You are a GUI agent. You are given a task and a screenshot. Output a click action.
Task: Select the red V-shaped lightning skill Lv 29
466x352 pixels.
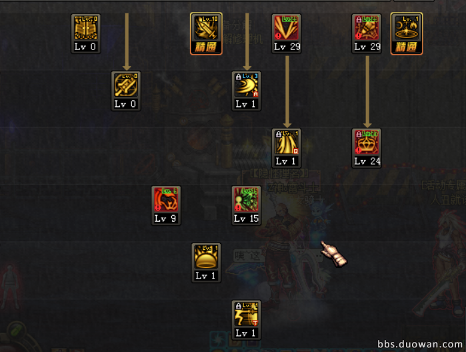pyautogui.click(x=286, y=33)
